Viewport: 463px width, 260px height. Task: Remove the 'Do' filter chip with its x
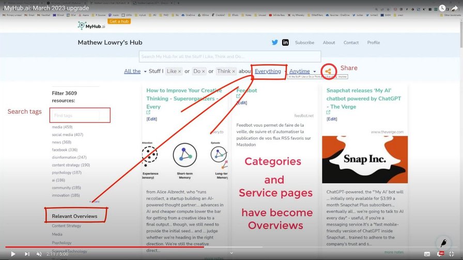(x=203, y=71)
